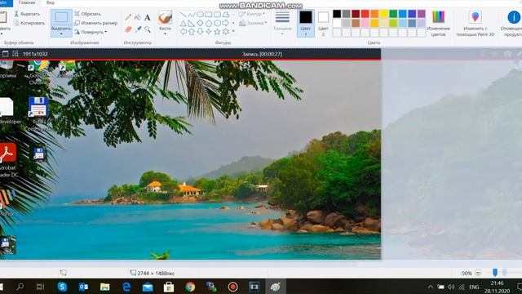Expand the Кисти brushes dropdown arrow

point(165,34)
